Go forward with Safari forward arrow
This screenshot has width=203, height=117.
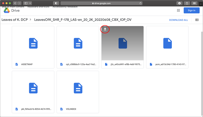pyautogui.click(x=19, y=3)
